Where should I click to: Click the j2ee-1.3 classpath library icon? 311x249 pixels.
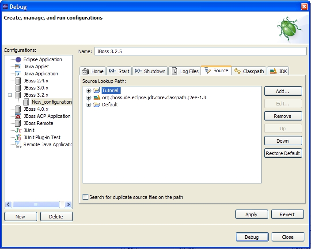pyautogui.click(x=97, y=97)
